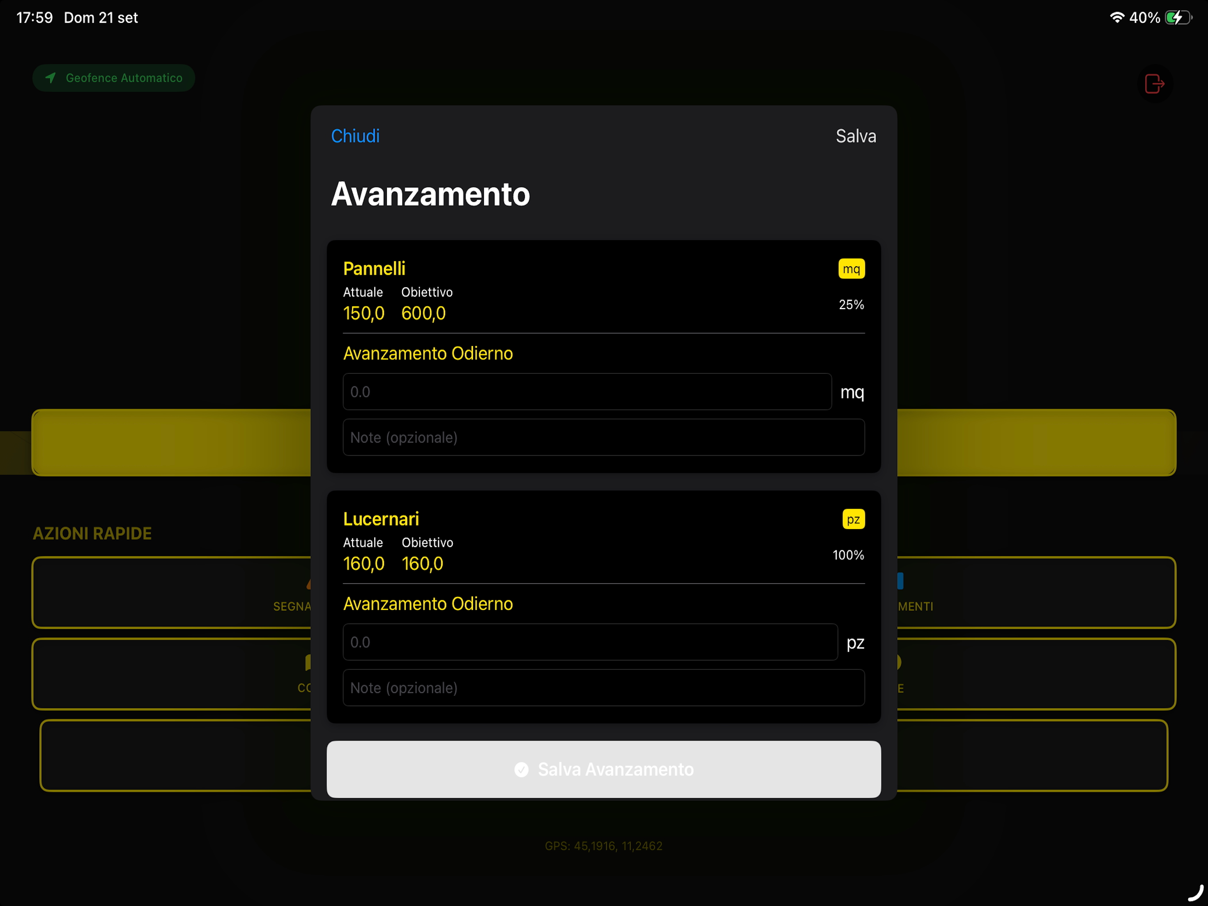The height and width of the screenshot is (906, 1208).
Task: Tap the Geofence location arrow icon
Action: tap(50, 77)
